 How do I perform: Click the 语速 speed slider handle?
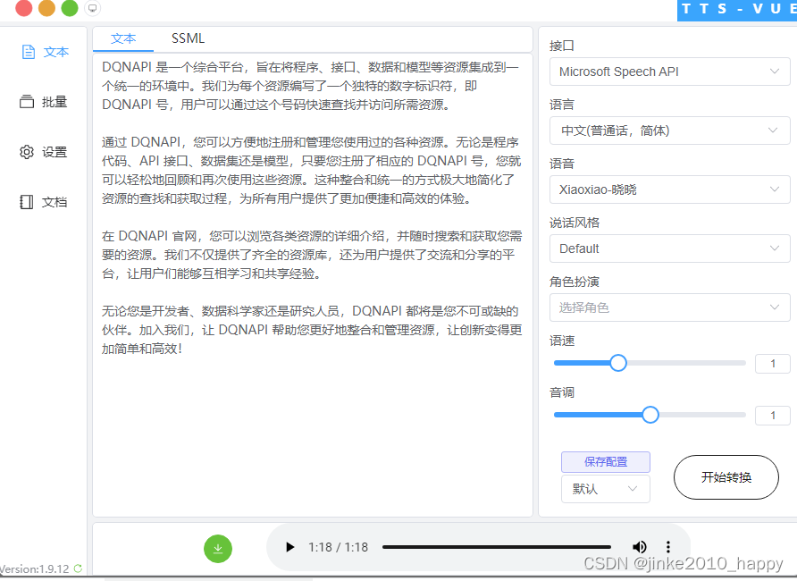coord(618,363)
